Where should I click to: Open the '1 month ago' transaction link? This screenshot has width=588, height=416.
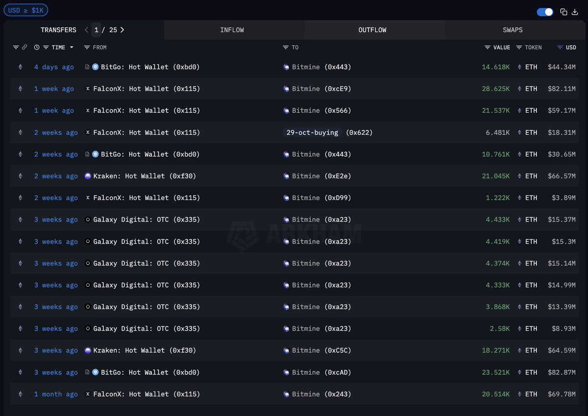click(x=56, y=394)
